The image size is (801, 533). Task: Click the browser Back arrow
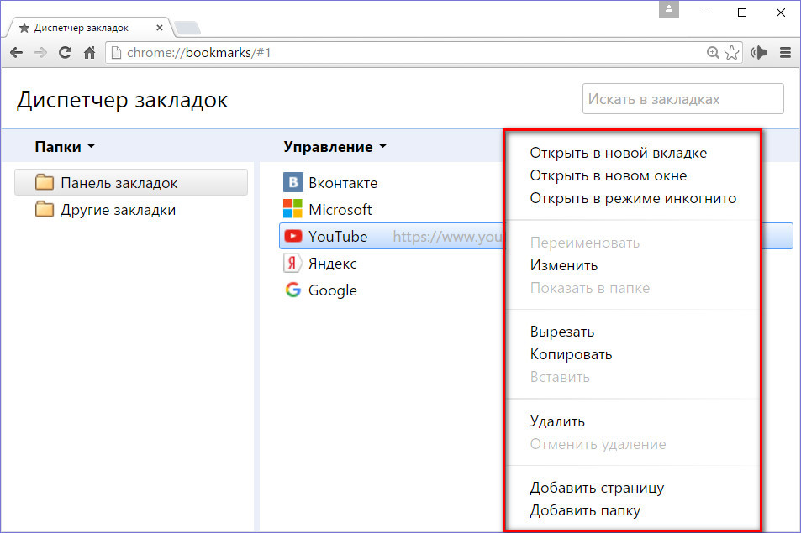(x=16, y=53)
